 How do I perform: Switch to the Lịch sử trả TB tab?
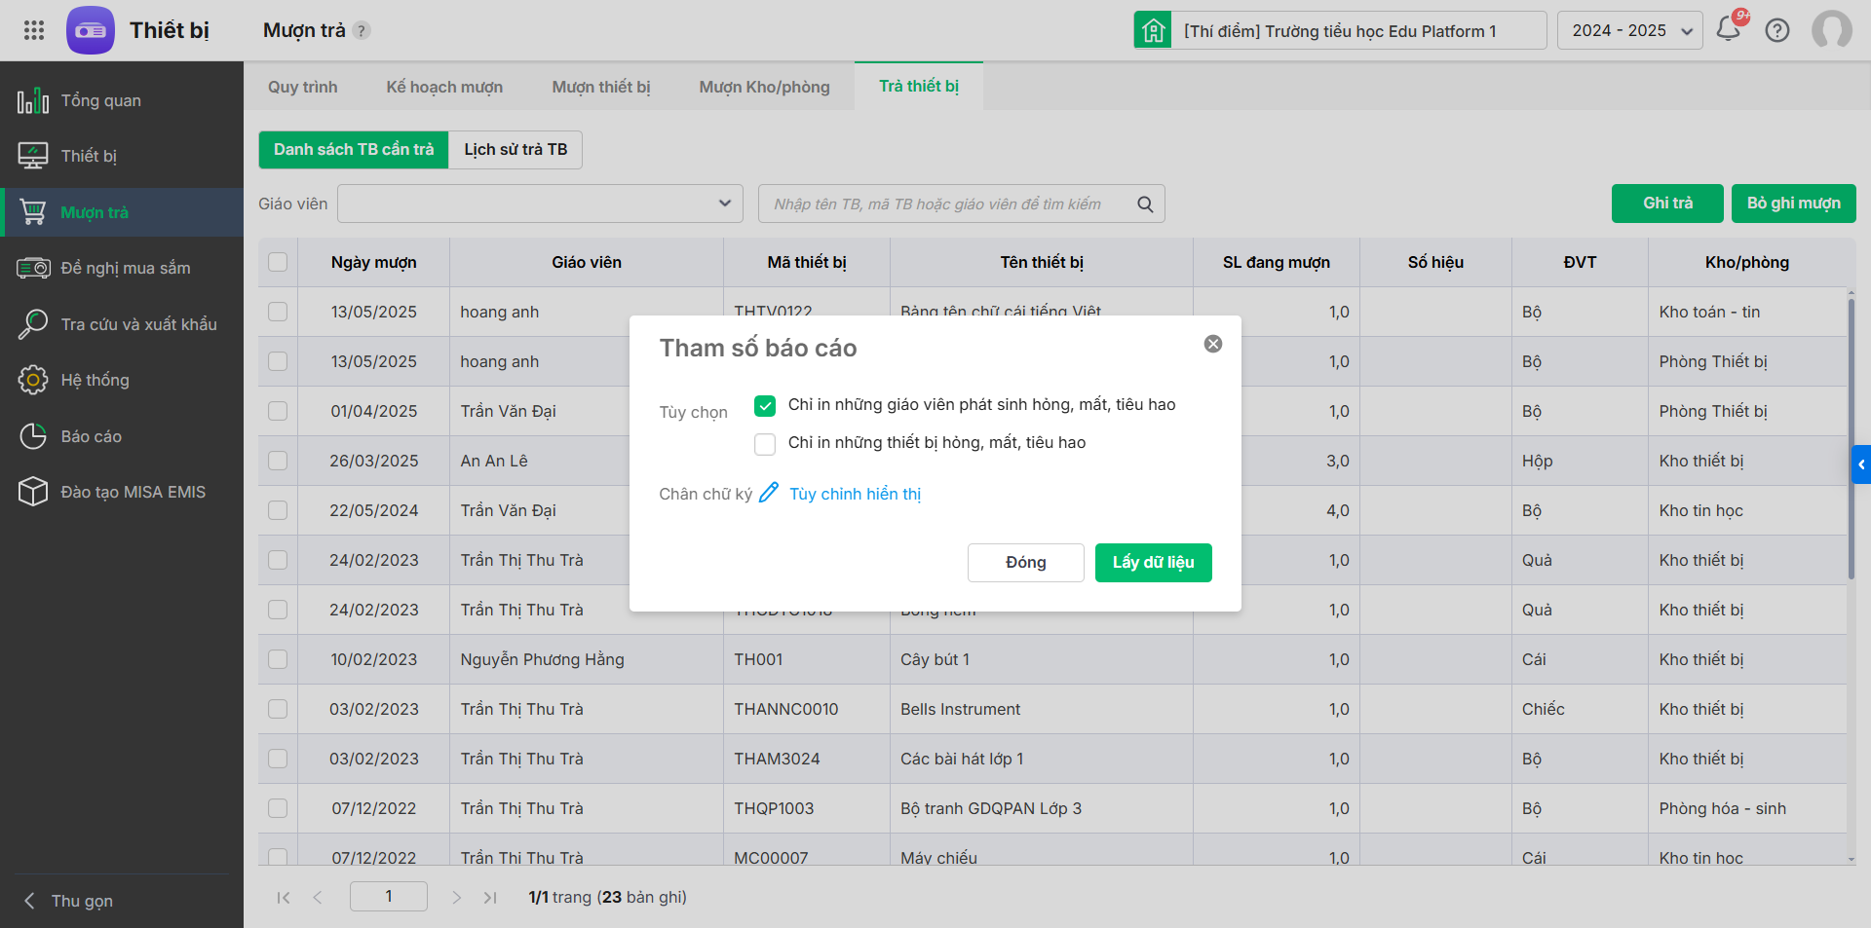(515, 150)
